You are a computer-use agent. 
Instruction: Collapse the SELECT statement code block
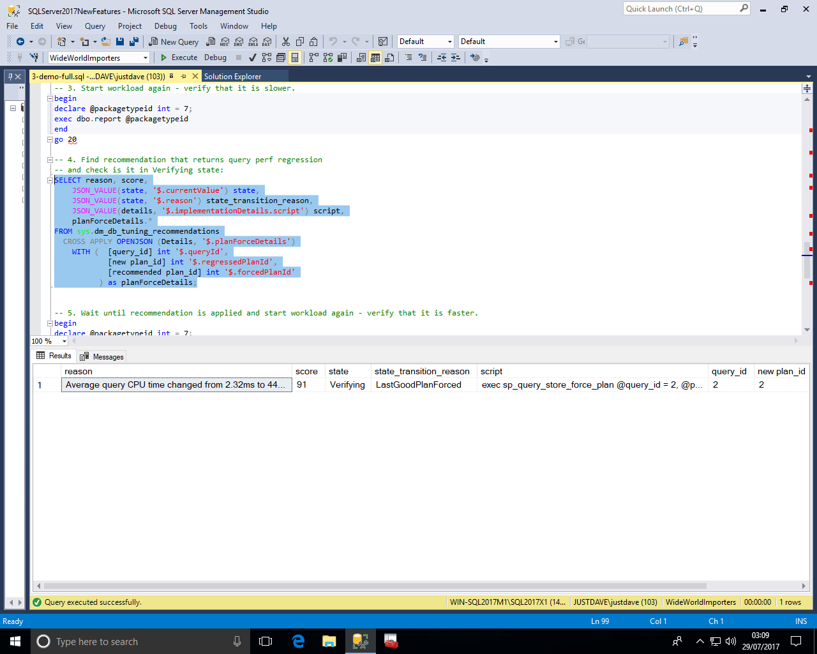tap(50, 180)
